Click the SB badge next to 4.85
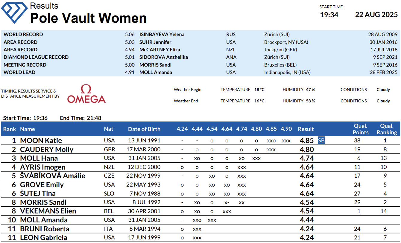Image resolution: width=401 pixels, height=243 pixels. (321, 140)
